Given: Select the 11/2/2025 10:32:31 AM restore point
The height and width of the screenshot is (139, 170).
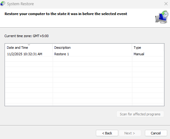Looking at the screenshot, I should tap(85, 54).
